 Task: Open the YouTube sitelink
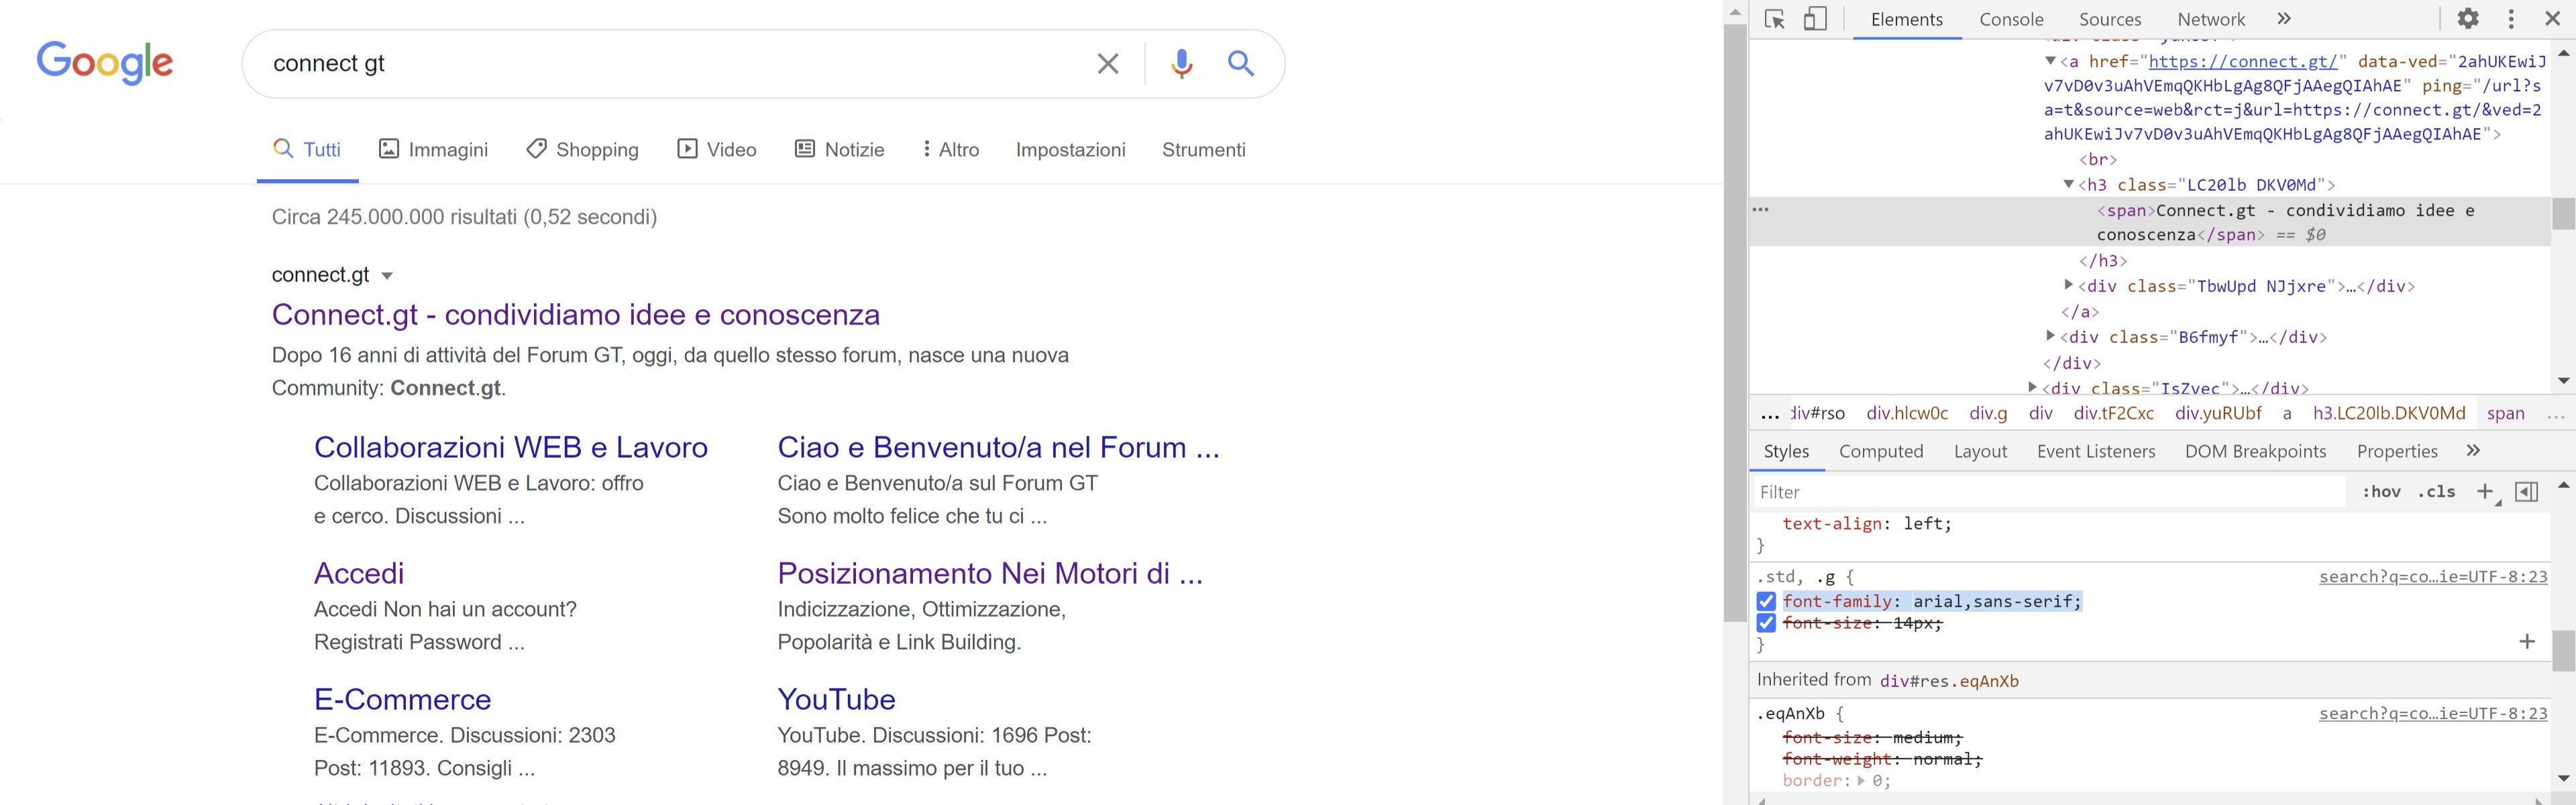836,699
